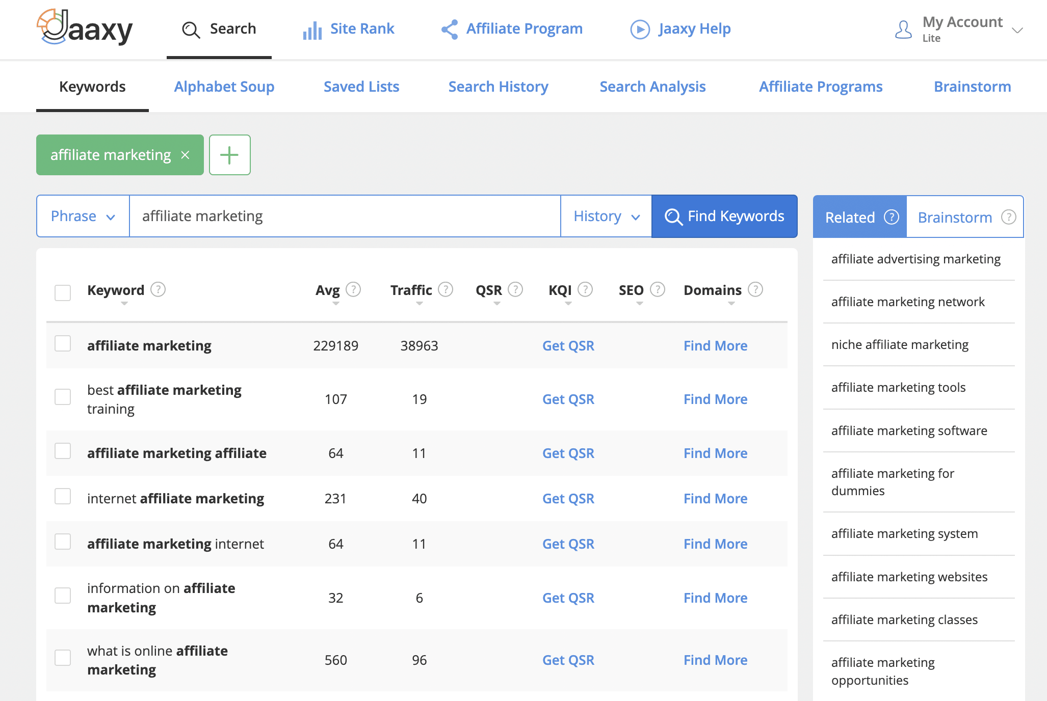The height and width of the screenshot is (701, 1047).
Task: Get QSR for 'affiliate marketing' row
Action: pos(568,345)
